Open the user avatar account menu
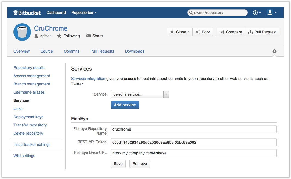 272,13
